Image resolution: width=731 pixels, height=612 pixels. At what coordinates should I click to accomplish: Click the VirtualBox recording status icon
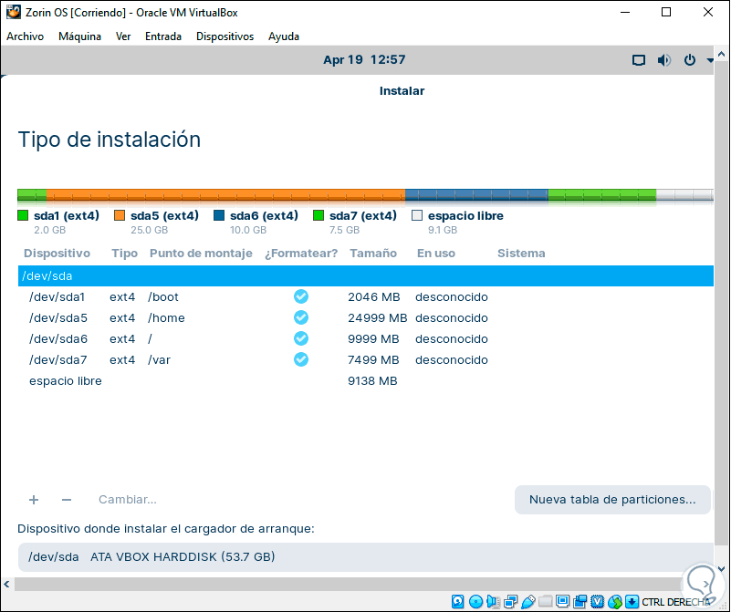[580, 601]
